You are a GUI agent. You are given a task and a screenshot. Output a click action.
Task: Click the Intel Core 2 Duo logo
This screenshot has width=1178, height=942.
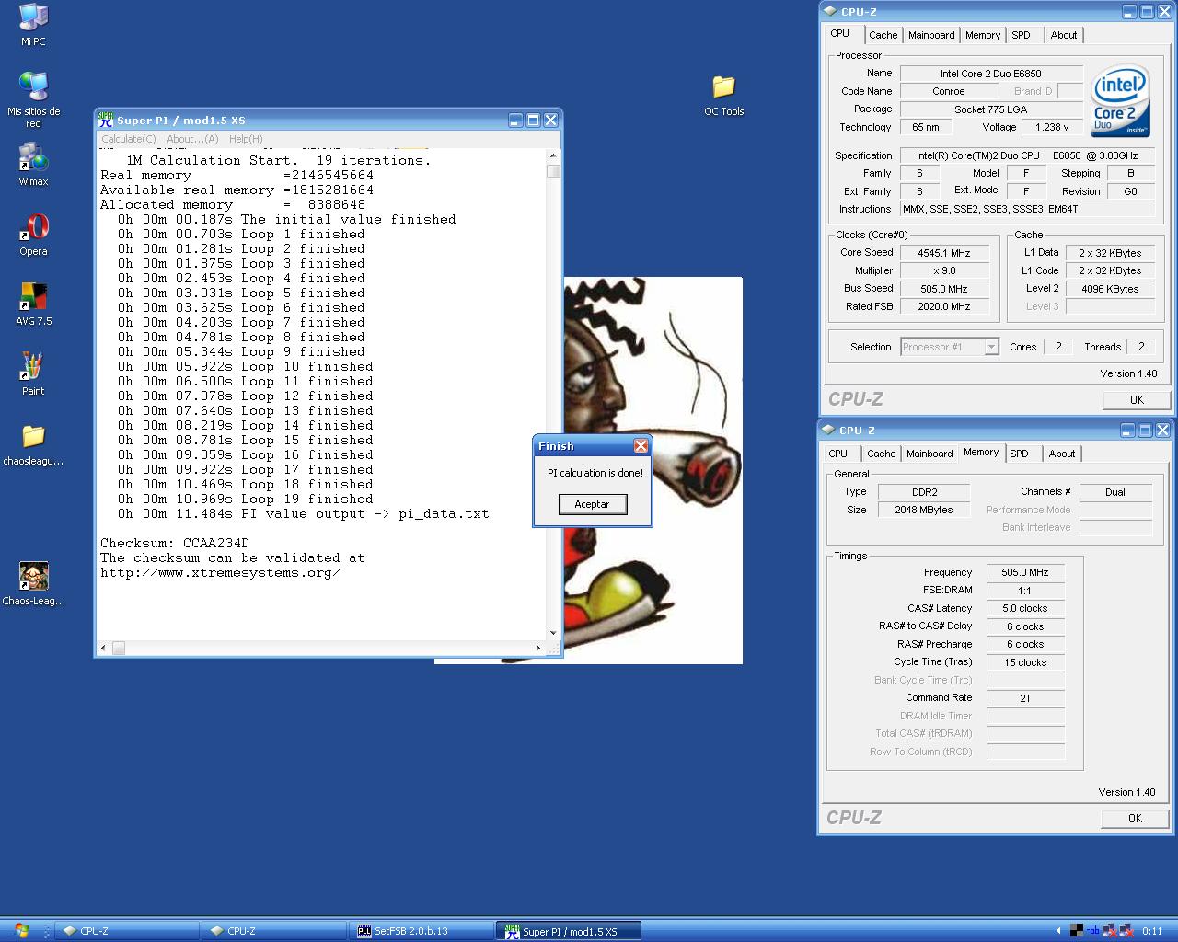(x=1120, y=99)
